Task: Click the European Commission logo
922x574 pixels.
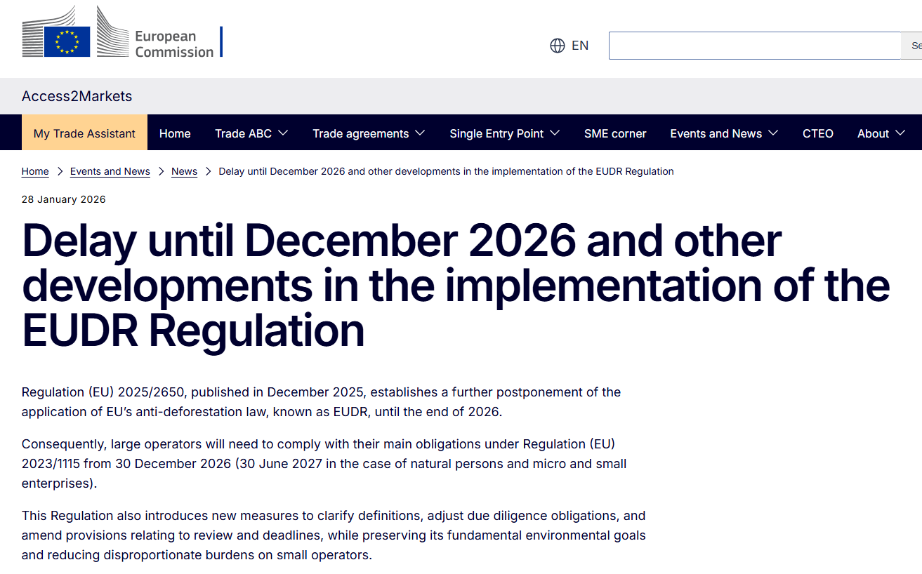Action: tap(122, 33)
